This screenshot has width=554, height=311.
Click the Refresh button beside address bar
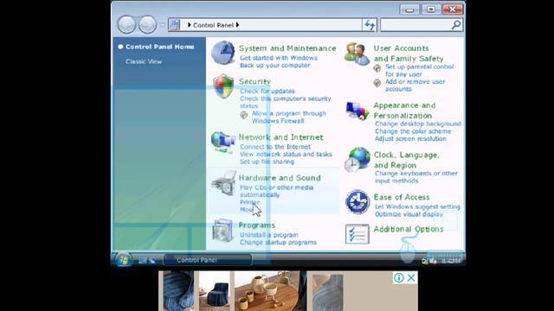coord(370,25)
